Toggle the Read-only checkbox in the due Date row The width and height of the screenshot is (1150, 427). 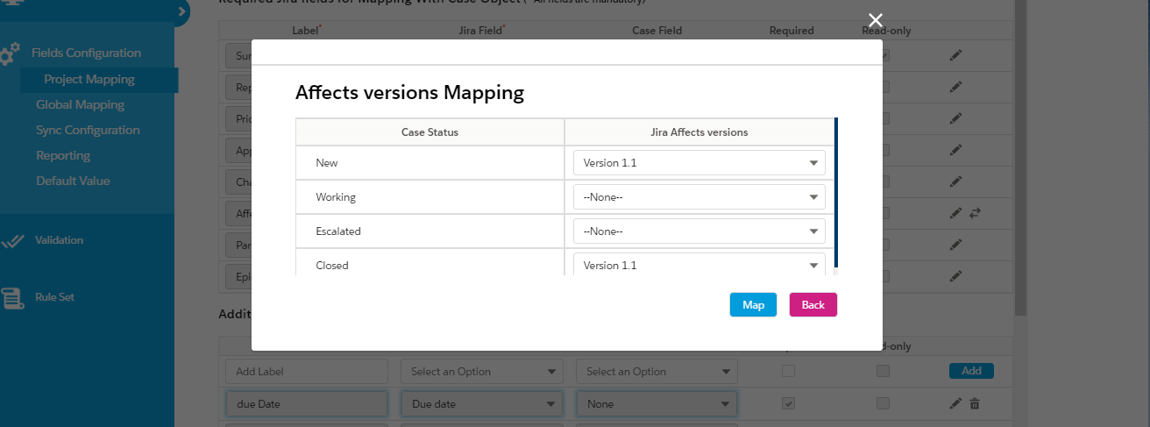(884, 403)
